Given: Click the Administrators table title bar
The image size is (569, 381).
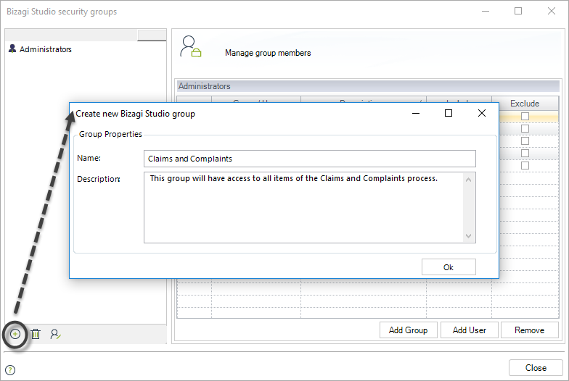Looking at the screenshot, I should tap(368, 86).
